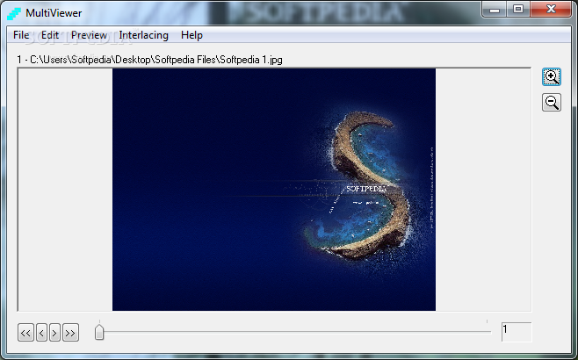Go to next image with > button
This screenshot has width=578, height=360.
(x=54, y=333)
